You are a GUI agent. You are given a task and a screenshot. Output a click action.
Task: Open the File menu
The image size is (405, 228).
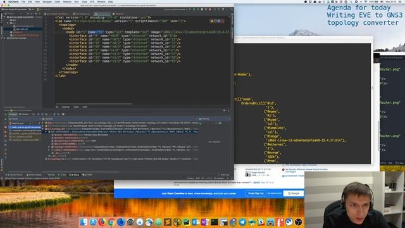click(23, 1)
